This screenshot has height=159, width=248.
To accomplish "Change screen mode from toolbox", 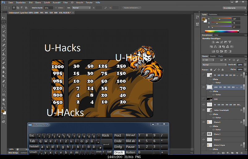I will tap(4, 122).
